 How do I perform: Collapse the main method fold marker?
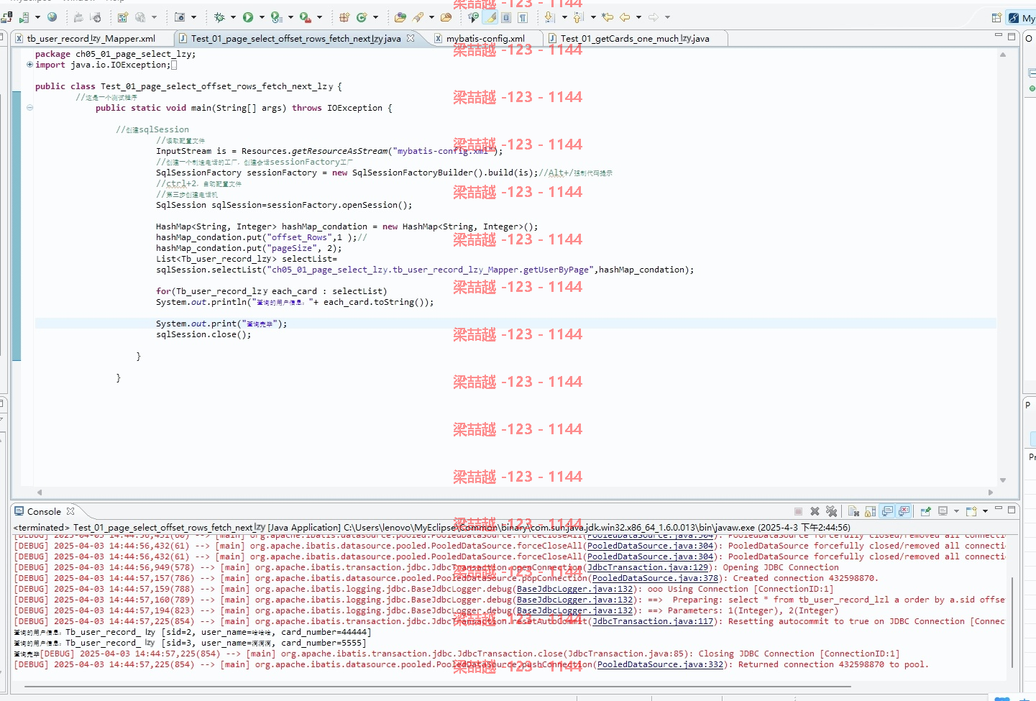click(x=29, y=108)
